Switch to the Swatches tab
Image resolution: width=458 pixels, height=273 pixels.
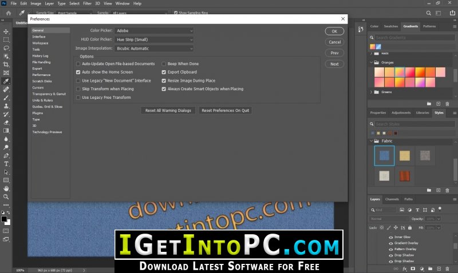click(x=391, y=26)
